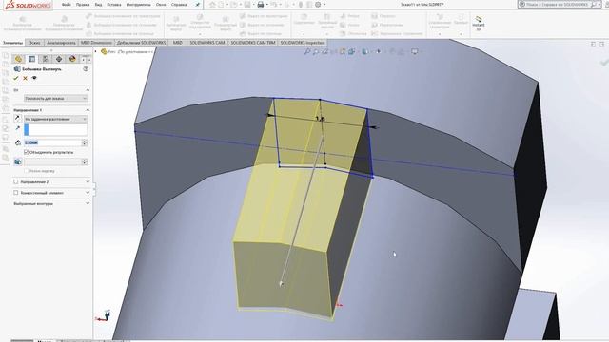Switch to the DimXpertManager tab

[59, 59]
